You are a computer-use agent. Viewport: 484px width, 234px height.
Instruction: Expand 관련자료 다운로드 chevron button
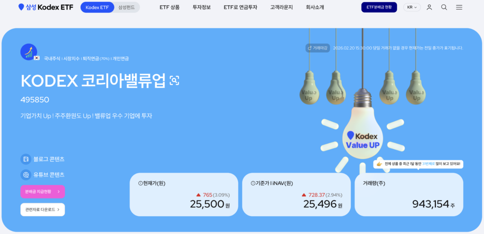tap(43, 209)
